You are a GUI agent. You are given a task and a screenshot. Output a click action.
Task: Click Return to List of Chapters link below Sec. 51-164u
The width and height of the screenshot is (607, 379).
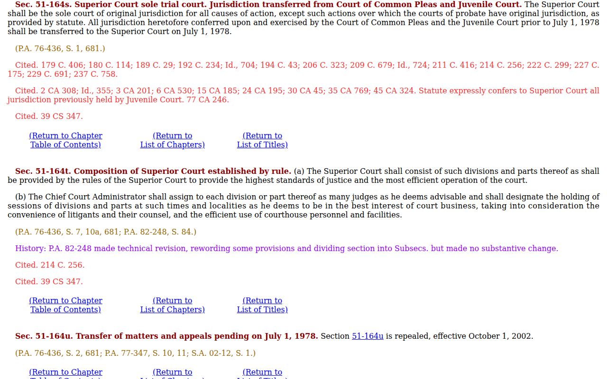tap(173, 372)
